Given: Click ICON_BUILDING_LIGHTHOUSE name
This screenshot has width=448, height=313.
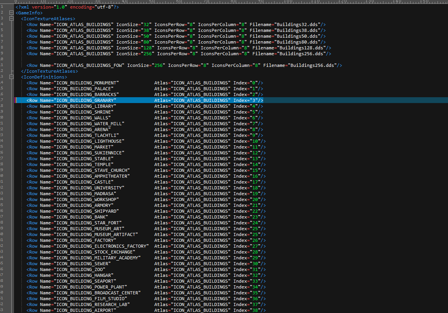Looking at the screenshot, I should pyautogui.click(x=89, y=141).
